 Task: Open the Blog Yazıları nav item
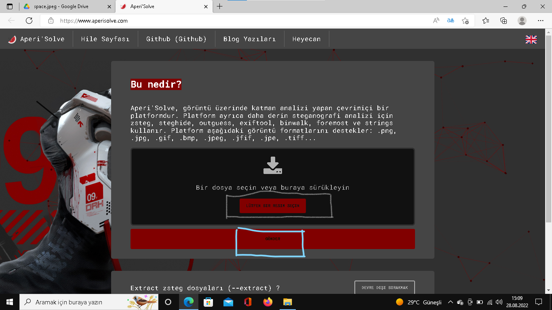(x=249, y=39)
